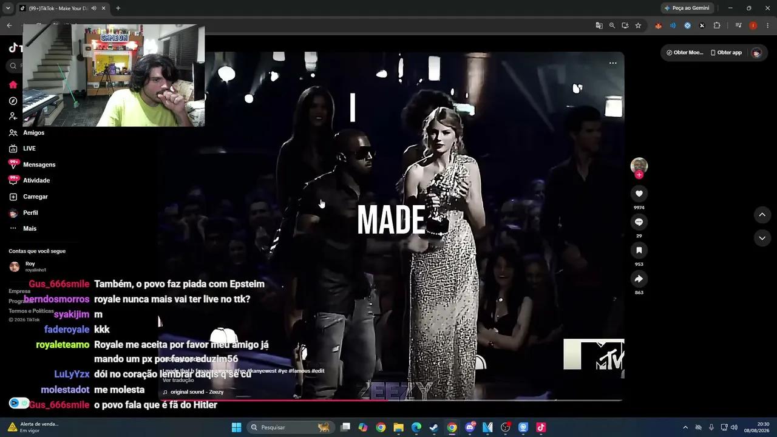Open TikTok app on taskbar

click(541, 427)
